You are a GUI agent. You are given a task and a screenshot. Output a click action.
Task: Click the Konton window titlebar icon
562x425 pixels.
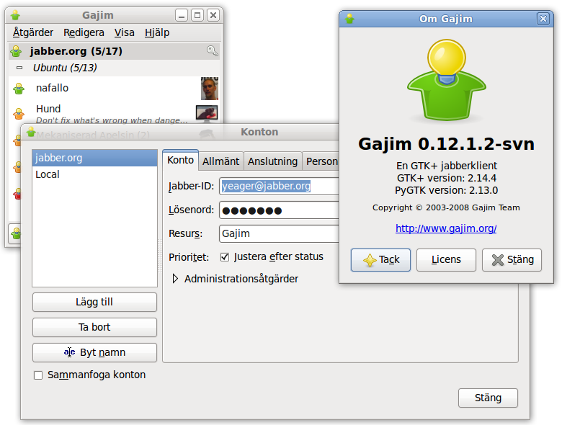pos(31,132)
